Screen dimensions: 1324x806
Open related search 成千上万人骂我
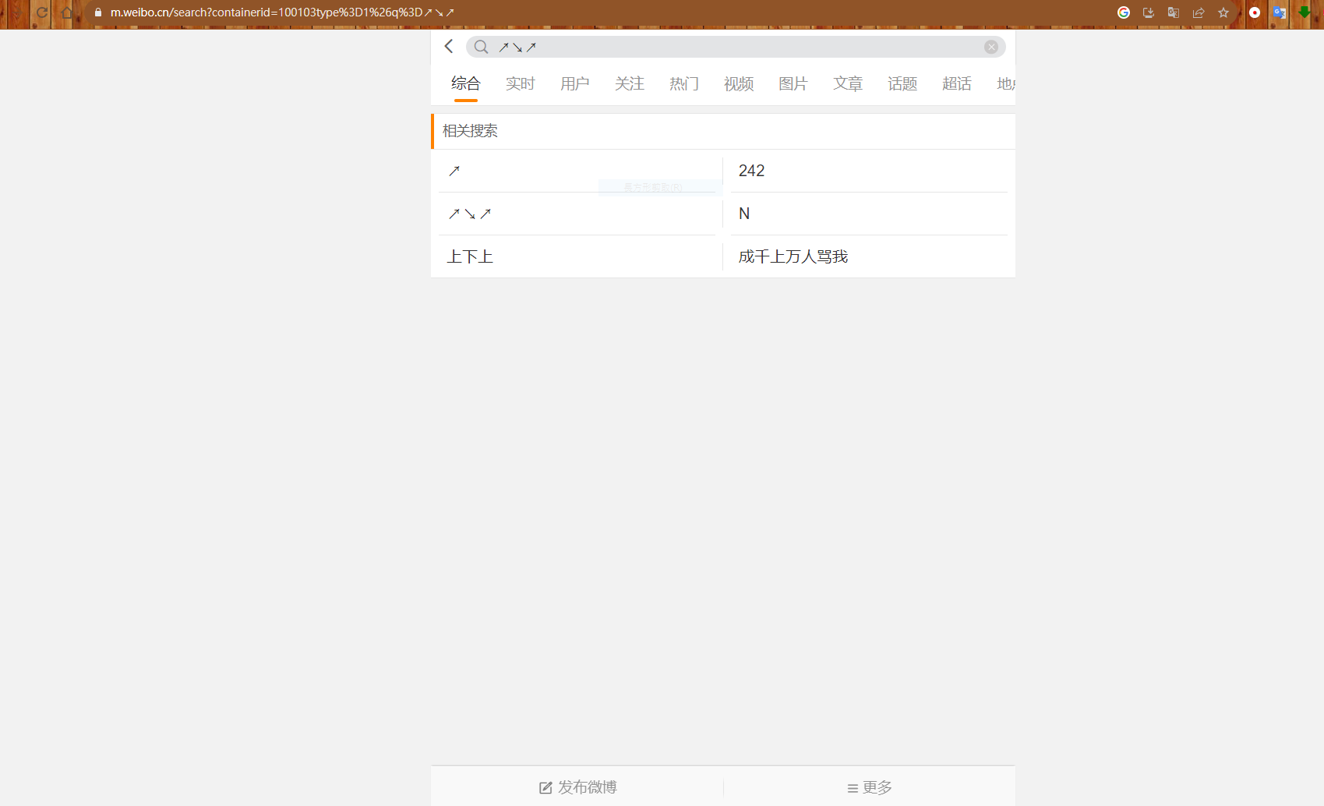(793, 256)
